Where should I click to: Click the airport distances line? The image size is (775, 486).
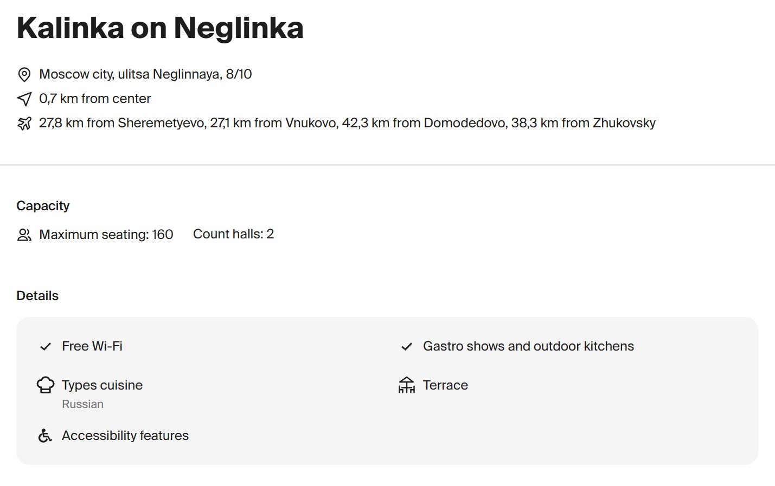pyautogui.click(x=347, y=123)
